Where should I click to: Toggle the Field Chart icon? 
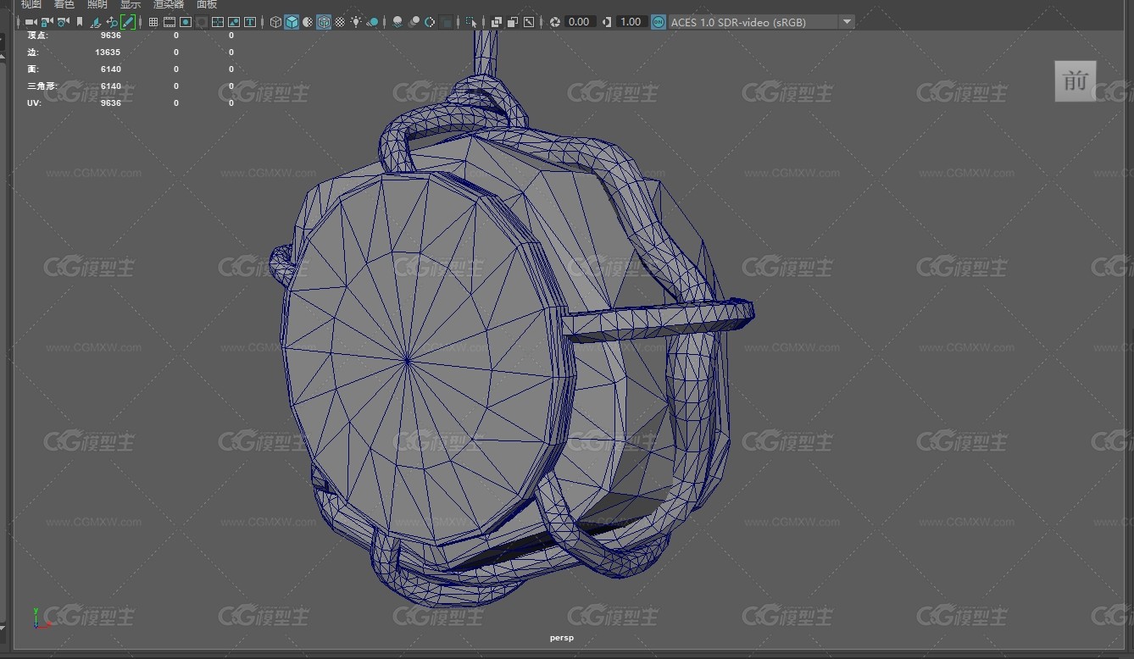click(217, 22)
